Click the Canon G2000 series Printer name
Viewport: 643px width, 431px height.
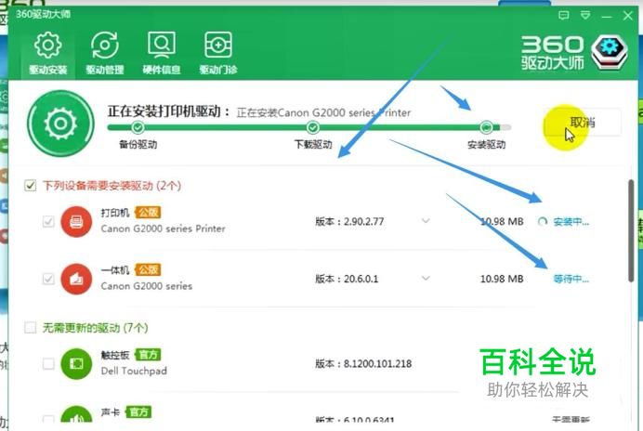[x=164, y=229]
